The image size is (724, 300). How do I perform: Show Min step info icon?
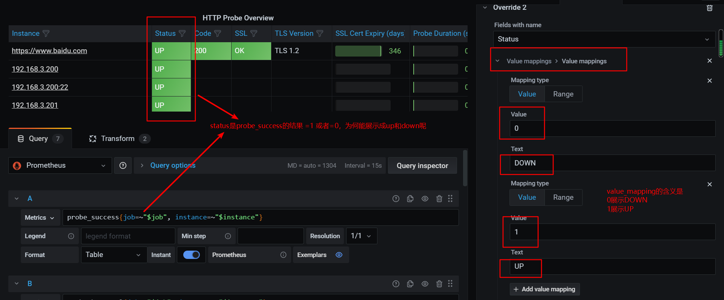(228, 236)
